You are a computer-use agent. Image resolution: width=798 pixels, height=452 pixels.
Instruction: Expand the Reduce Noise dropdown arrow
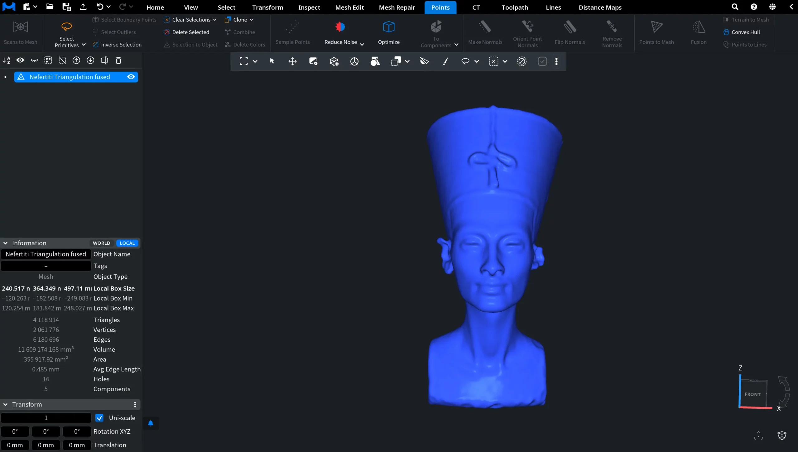point(362,44)
